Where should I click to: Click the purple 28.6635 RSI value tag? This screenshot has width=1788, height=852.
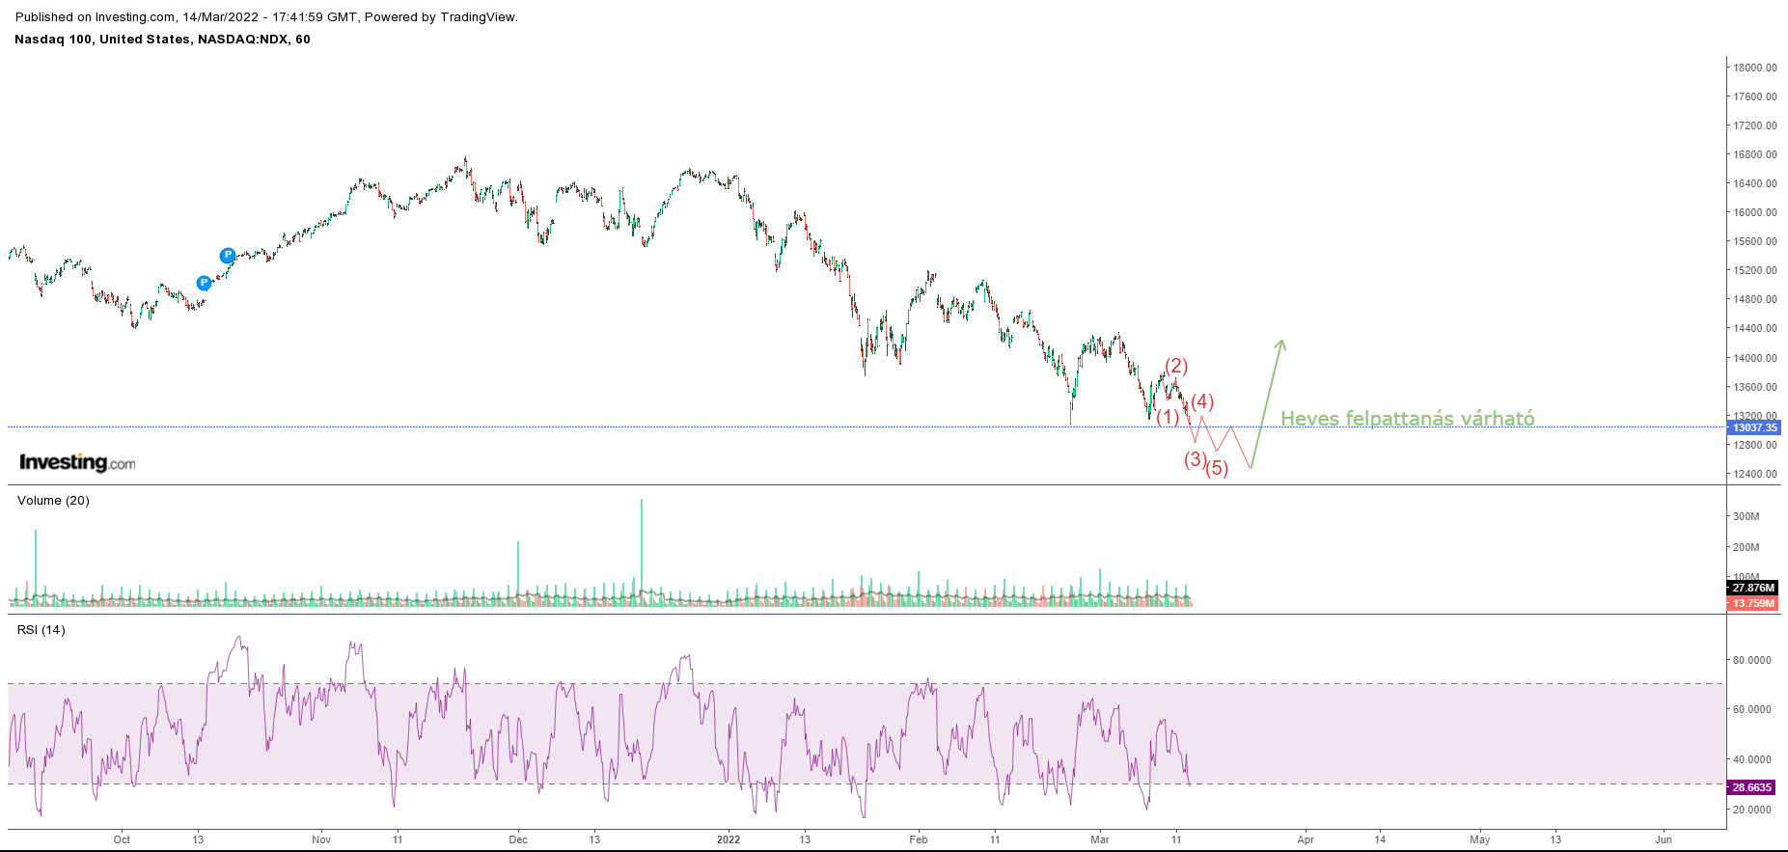(1752, 787)
